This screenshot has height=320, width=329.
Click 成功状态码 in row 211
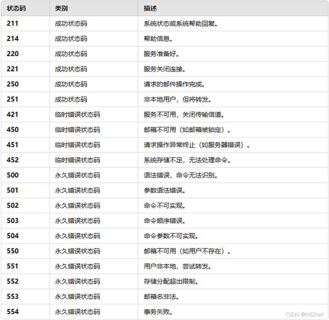[71, 24]
